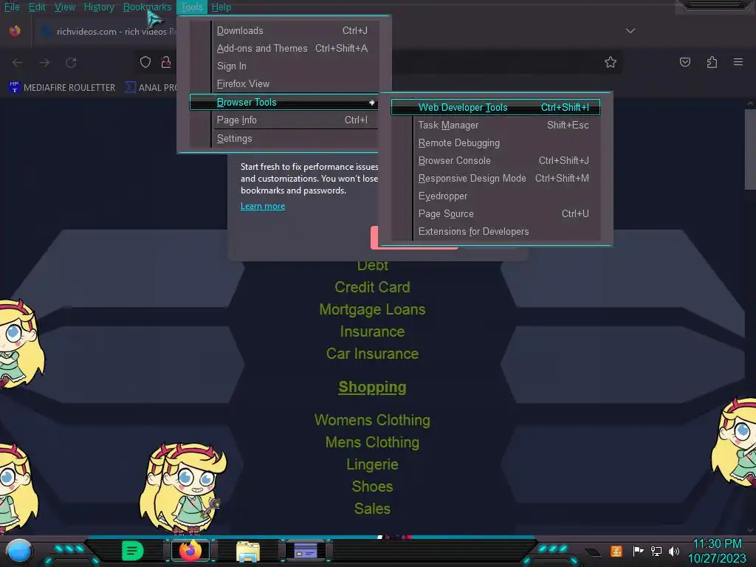Image resolution: width=756 pixels, height=567 pixels.
Task: View Page Source
Action: tap(495, 213)
